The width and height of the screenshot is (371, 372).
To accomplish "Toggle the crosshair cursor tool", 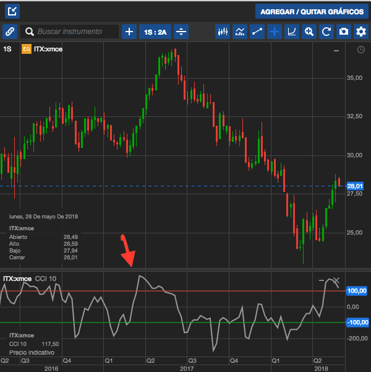I will click(275, 32).
